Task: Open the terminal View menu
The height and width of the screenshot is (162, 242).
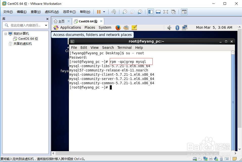Action: coord(94,48)
